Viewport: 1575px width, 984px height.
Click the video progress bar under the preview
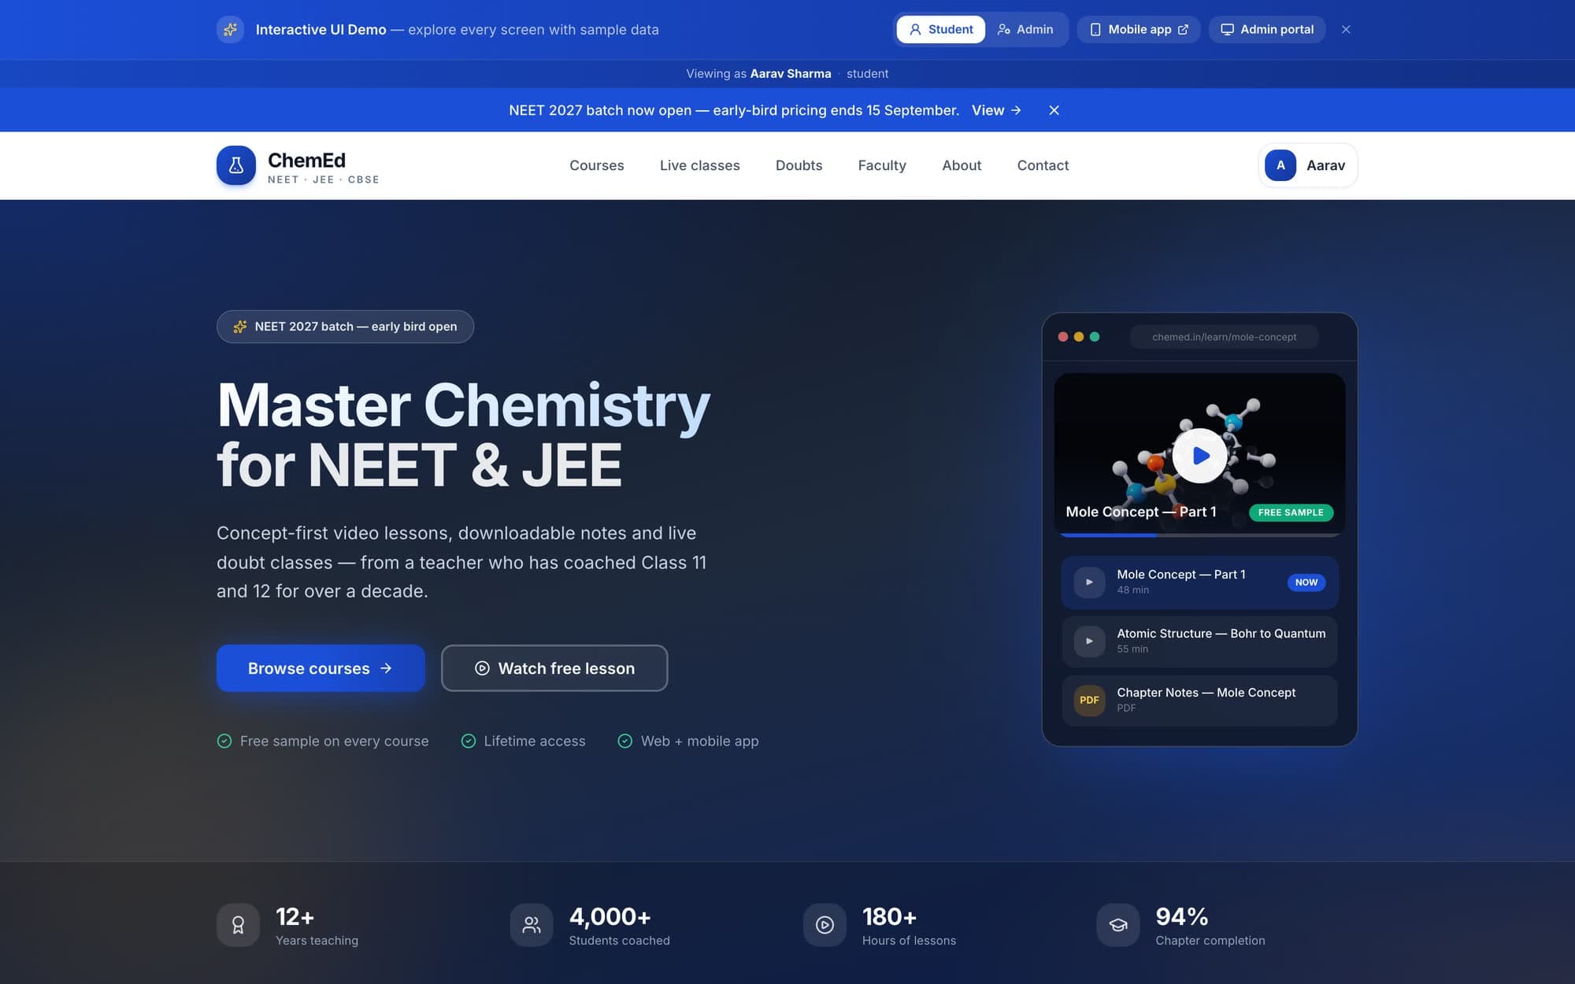[1199, 535]
